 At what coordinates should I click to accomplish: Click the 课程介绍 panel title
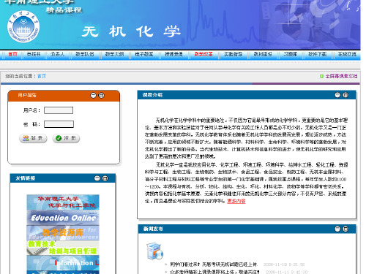pos(152,95)
